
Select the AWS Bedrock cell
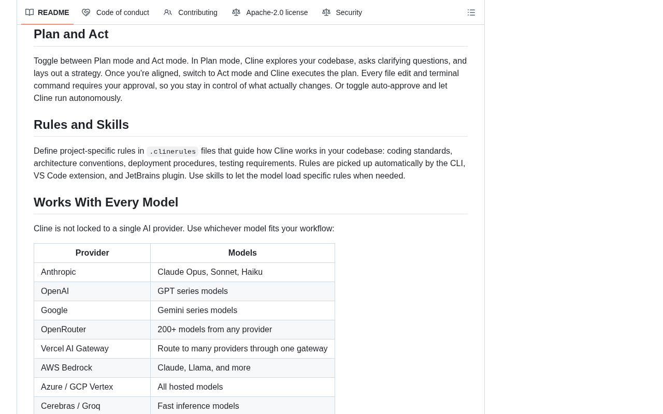tap(92, 368)
